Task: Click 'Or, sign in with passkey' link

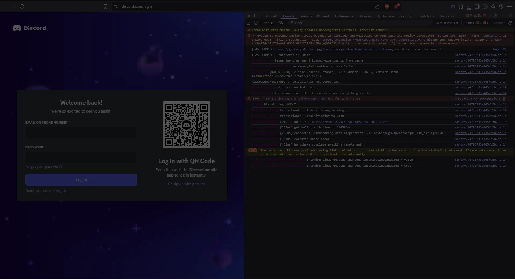Action: click(x=187, y=184)
